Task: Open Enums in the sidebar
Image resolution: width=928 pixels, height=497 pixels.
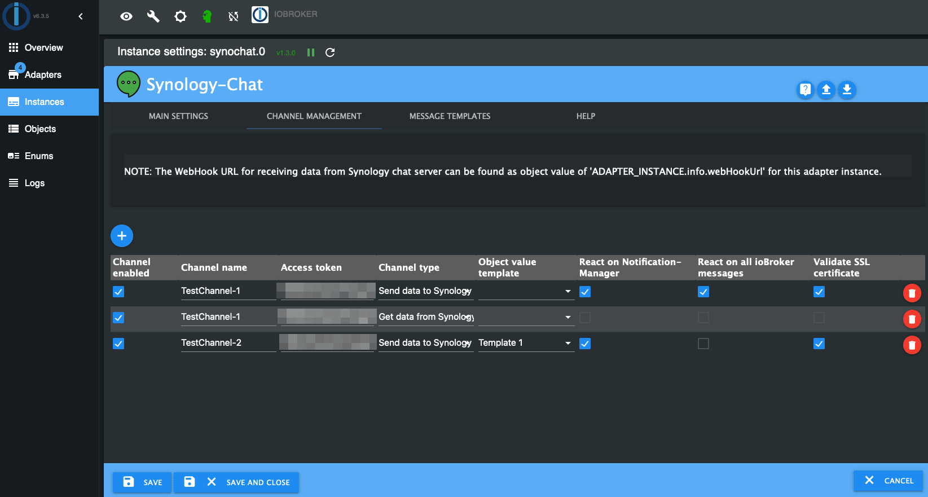Action: point(49,156)
